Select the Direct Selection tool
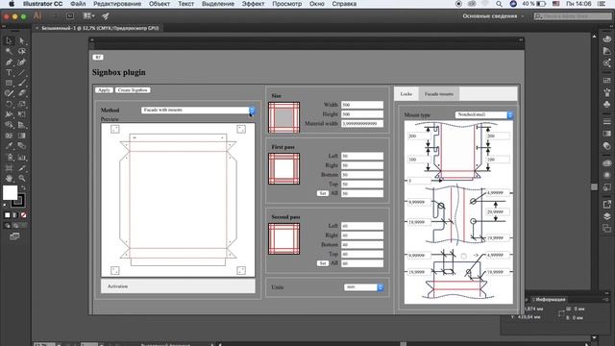This screenshot has height=346, width=615. [x=22, y=40]
